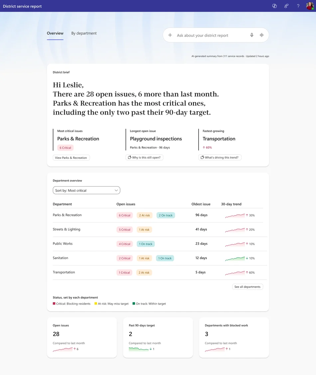Screen dimensions: 316x375
Task: Switch to the By department tab
Action: tap(84, 33)
